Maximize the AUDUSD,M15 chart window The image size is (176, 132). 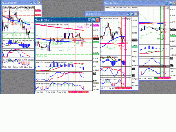[x=93, y=20]
